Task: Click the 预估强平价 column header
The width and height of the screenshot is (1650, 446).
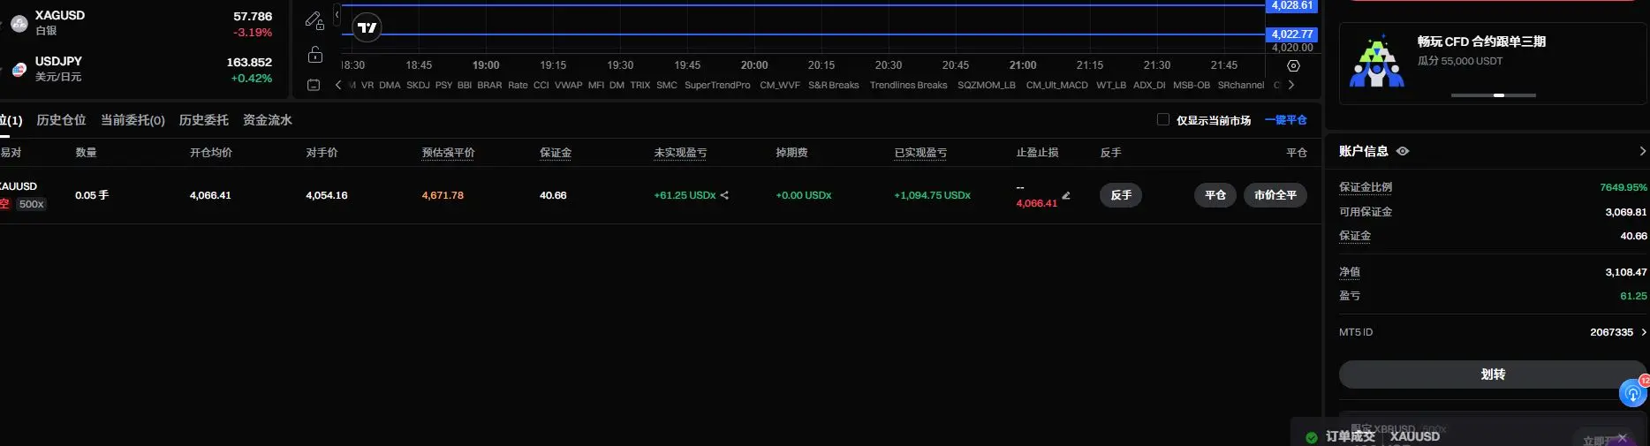Action: point(449,153)
